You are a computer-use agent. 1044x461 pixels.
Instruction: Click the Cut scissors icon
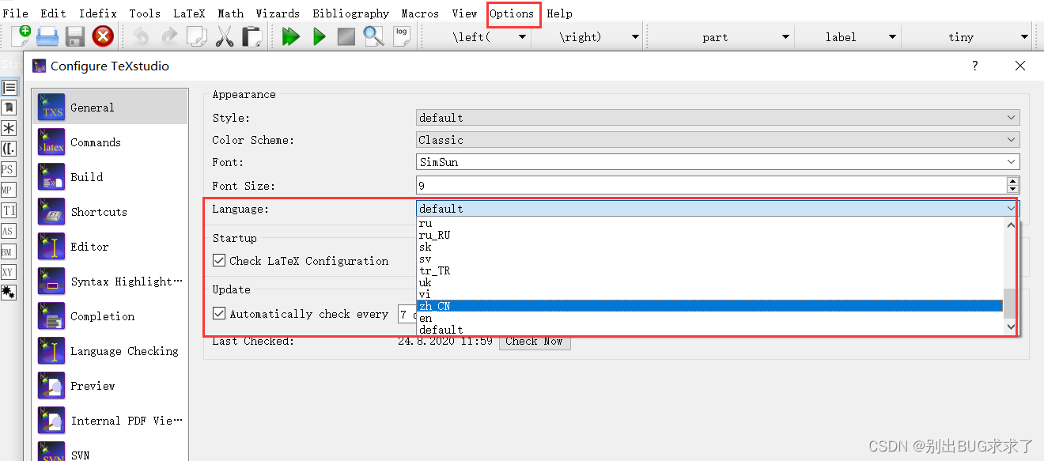pyautogui.click(x=225, y=36)
